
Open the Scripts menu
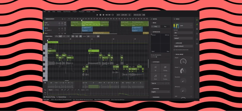pyautogui.click(x=88, y=12)
